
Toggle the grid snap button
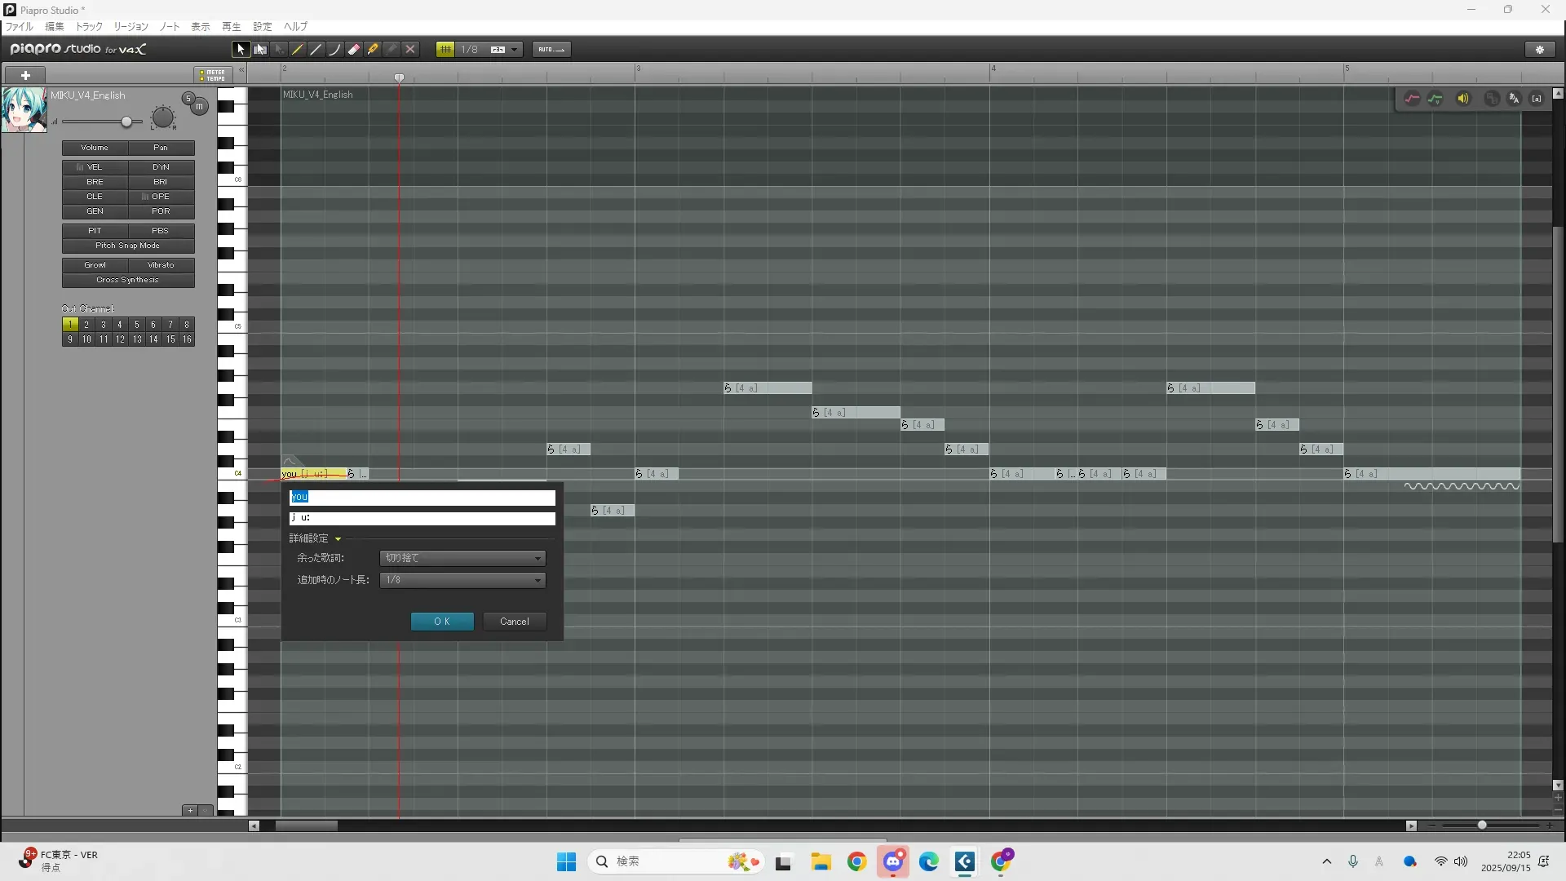[x=445, y=50]
